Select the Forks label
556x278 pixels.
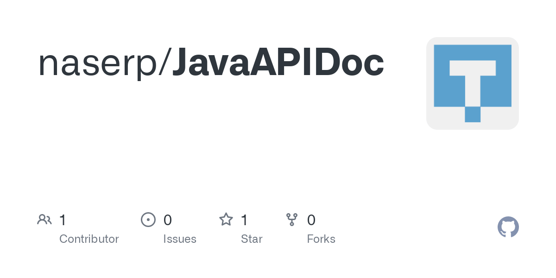coord(321,239)
